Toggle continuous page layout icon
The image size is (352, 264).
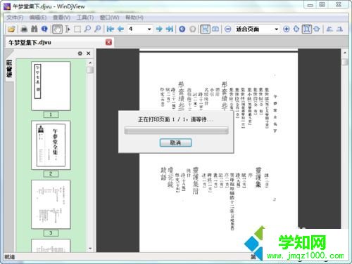(205, 29)
